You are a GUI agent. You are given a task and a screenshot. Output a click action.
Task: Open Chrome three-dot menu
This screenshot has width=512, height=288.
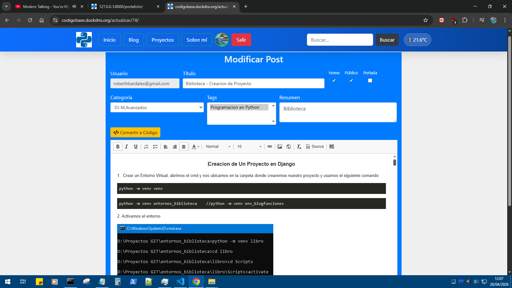(x=505, y=20)
